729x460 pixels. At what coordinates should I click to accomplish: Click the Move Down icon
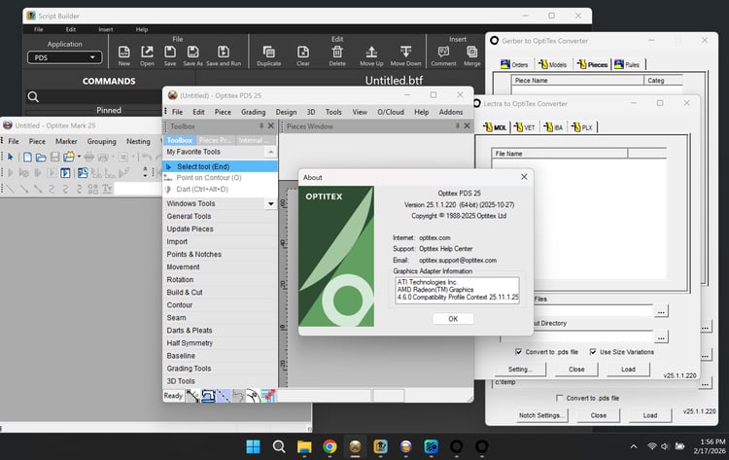point(406,53)
